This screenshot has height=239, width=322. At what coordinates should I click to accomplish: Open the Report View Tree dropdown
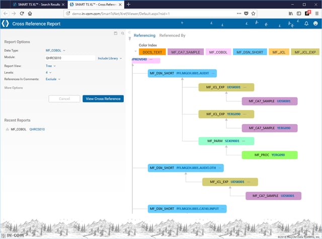click(x=50, y=65)
